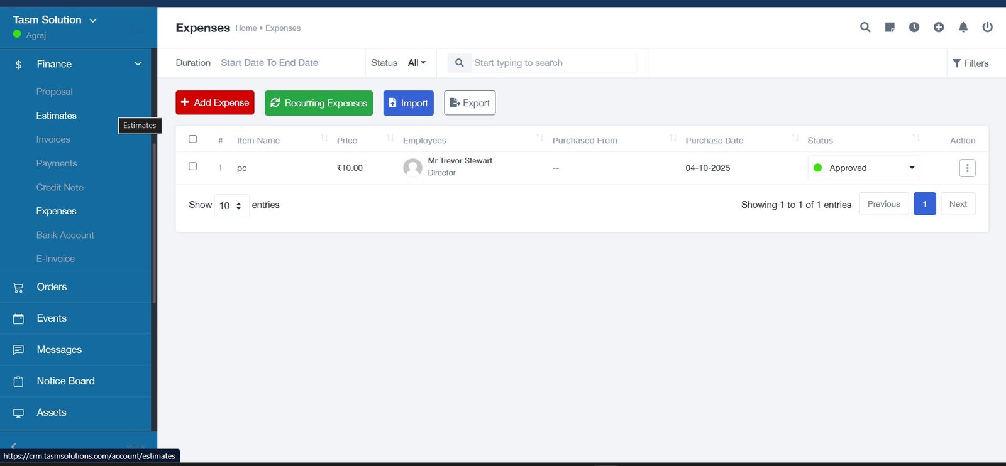Sort by Status column arrows
Screen dimensions: 1006x466
point(916,138)
